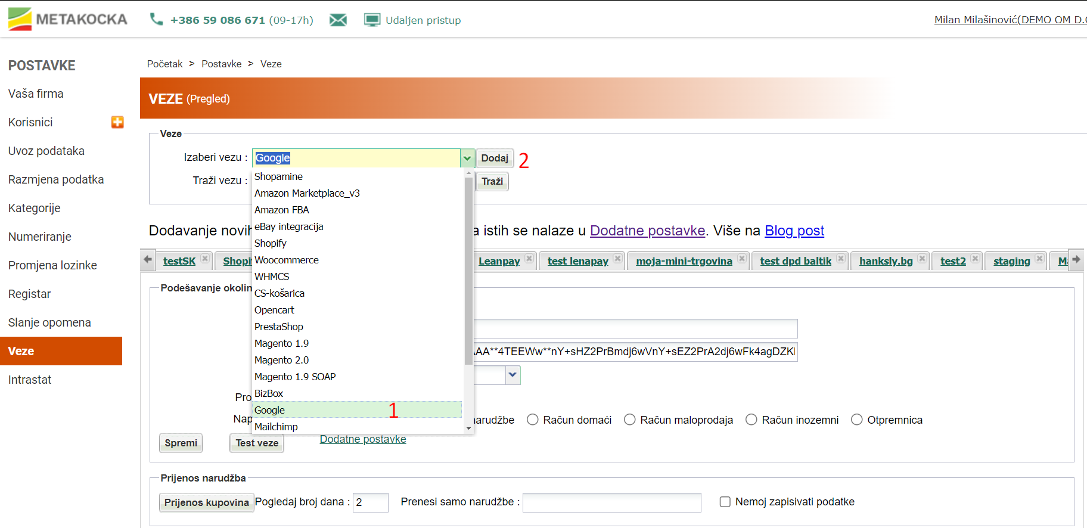Screen dimensions: 1087x528
Task: Choose Amazon FBA option
Action: point(358,210)
